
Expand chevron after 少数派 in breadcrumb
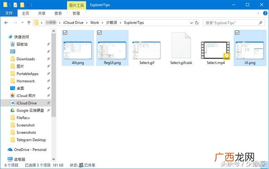121,23
